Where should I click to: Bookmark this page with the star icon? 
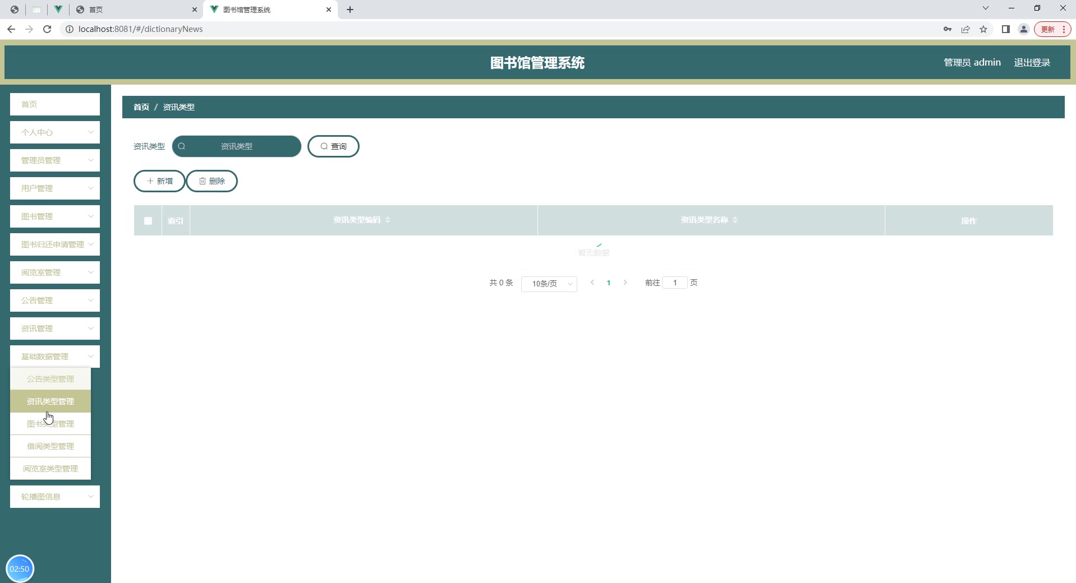tap(983, 29)
